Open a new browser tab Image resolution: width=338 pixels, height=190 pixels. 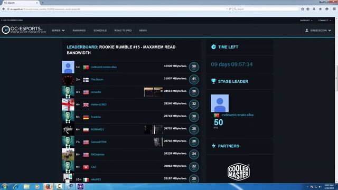click(x=43, y=3)
